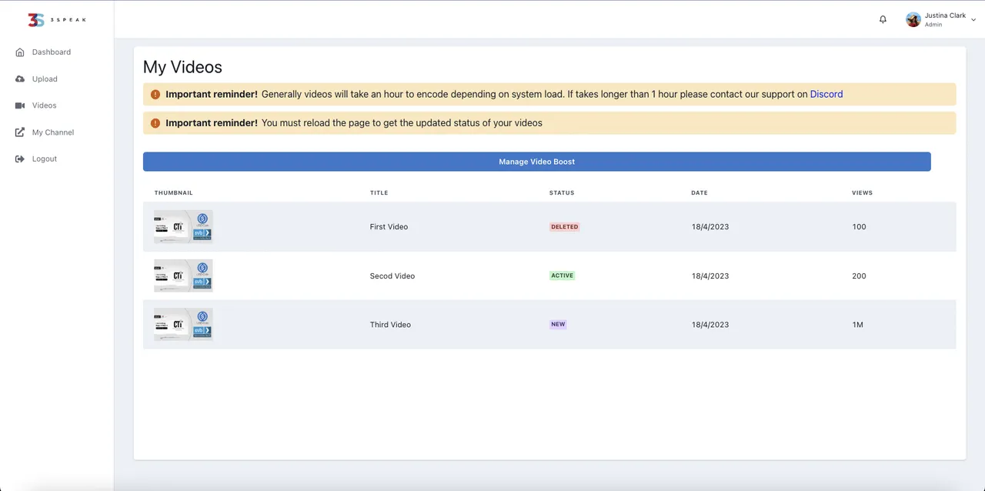Follow the Discord support link
985x491 pixels.
(826, 95)
